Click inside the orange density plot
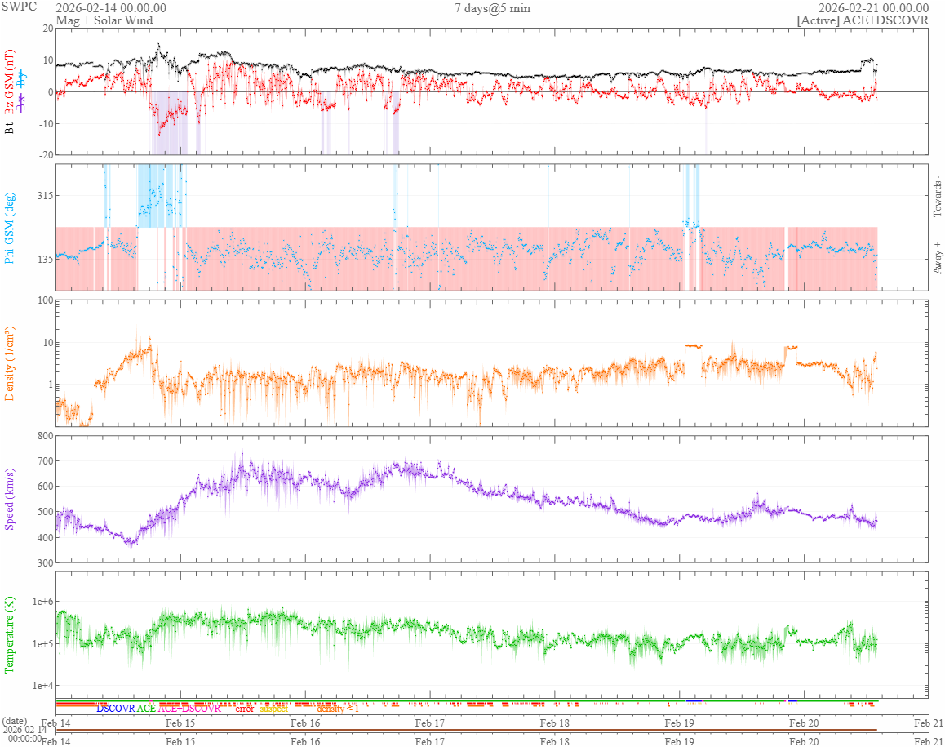945x747 pixels. coord(492,363)
